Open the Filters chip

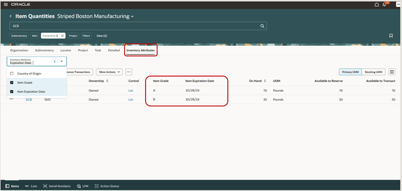coord(86,36)
